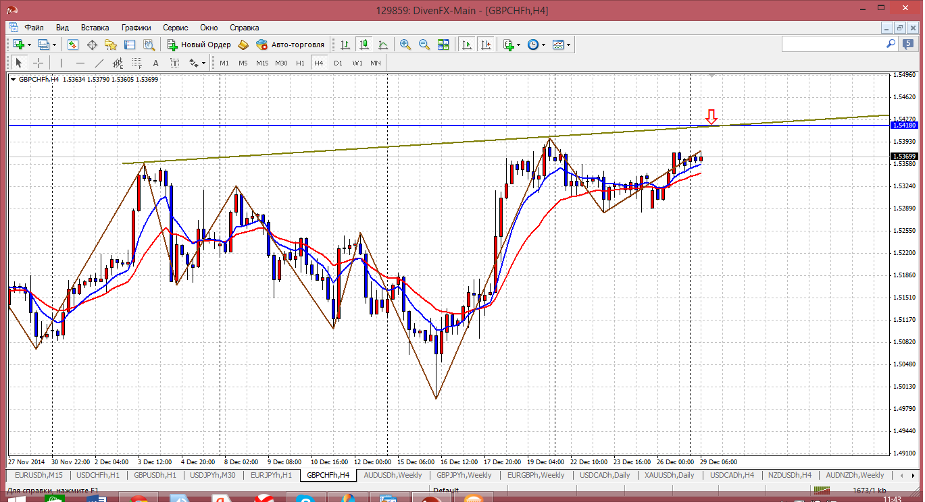Toggle the chart shift button
Viewport: 925px width, 502px height.
tap(485, 45)
